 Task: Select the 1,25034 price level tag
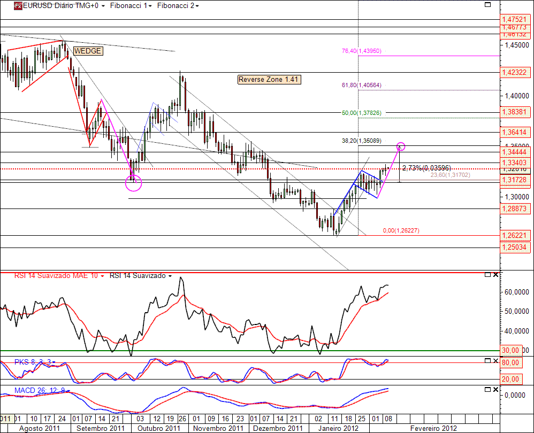click(x=515, y=248)
